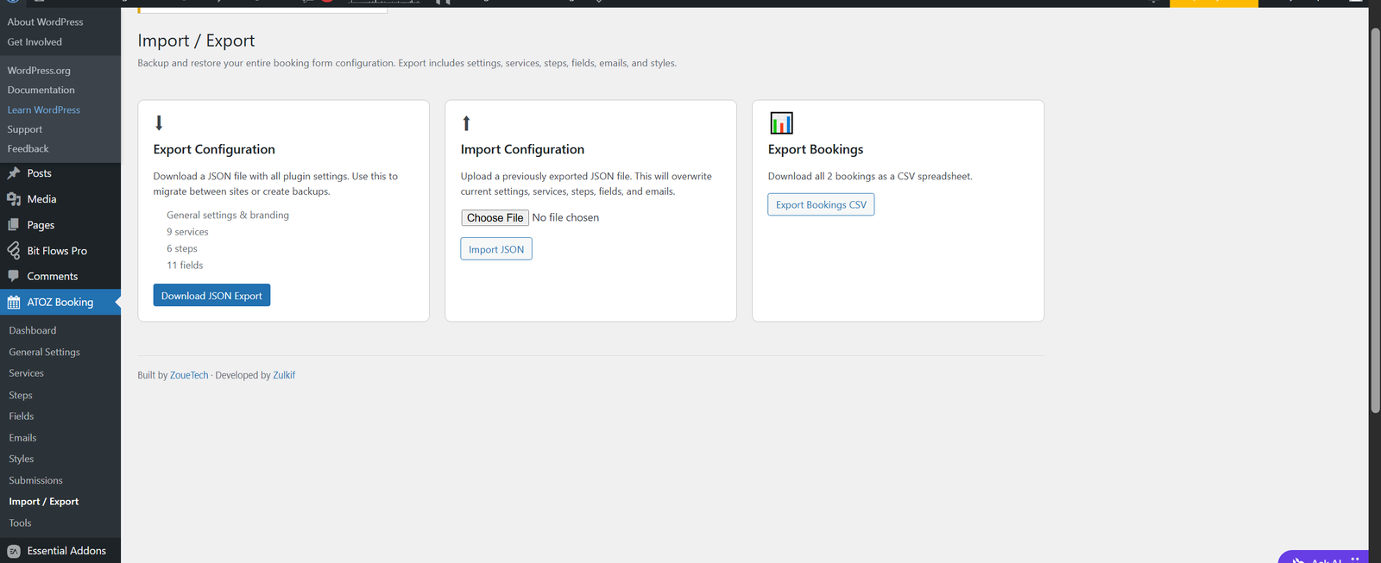This screenshot has width=1381, height=563.
Task: Open Tools submenu item
Action: click(21, 522)
